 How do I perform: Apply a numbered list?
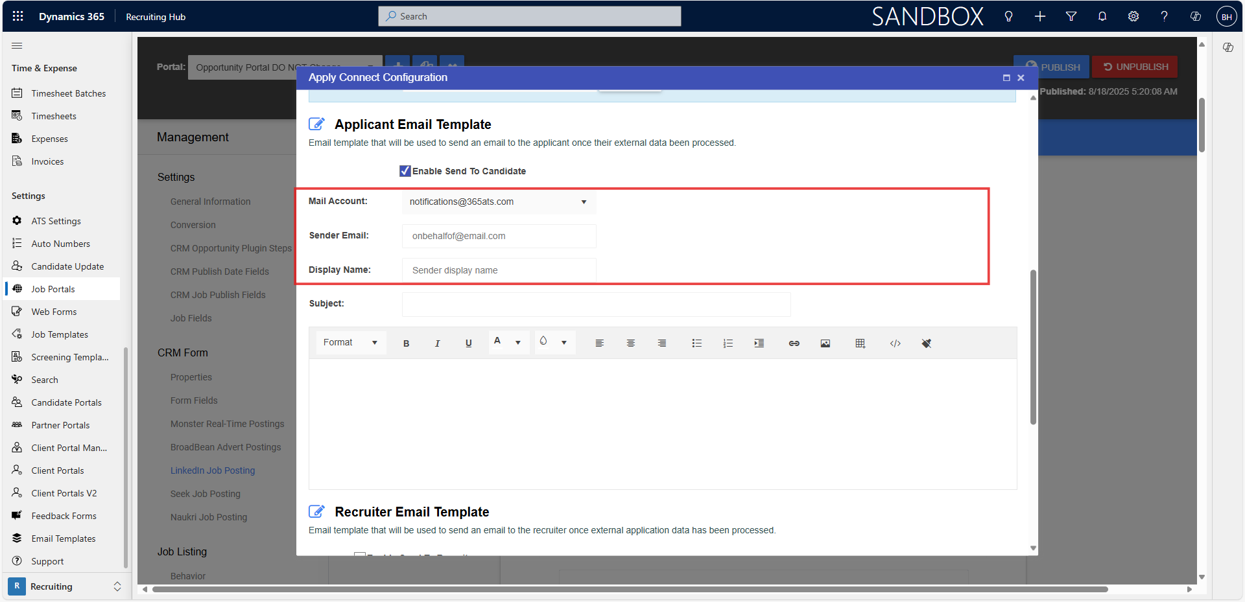pyautogui.click(x=728, y=343)
